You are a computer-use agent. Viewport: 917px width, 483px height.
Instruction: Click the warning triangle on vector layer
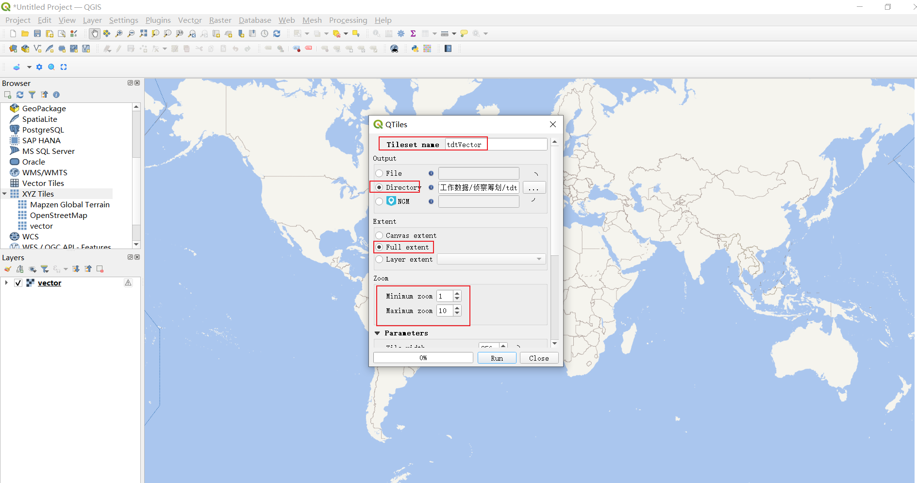128,283
